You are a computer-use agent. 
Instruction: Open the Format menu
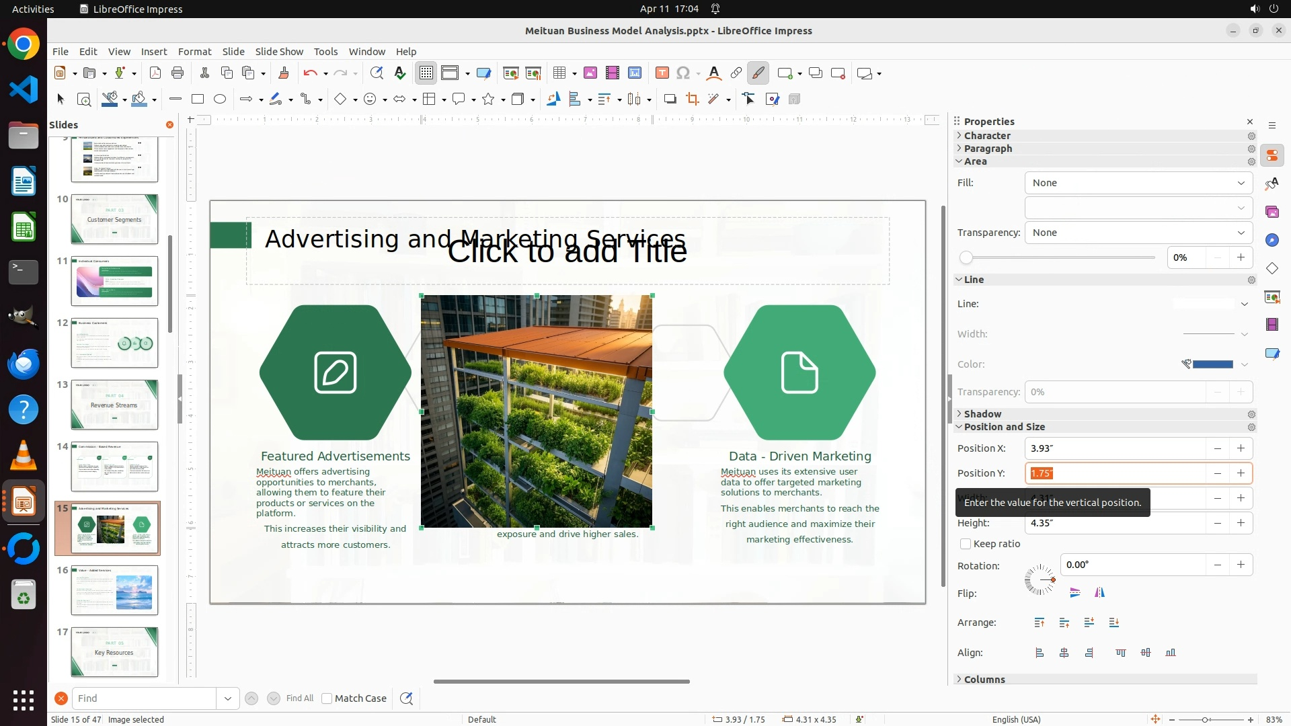[x=194, y=51]
